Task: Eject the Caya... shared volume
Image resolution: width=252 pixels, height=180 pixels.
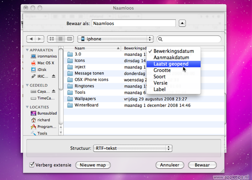Action: tap(54, 91)
